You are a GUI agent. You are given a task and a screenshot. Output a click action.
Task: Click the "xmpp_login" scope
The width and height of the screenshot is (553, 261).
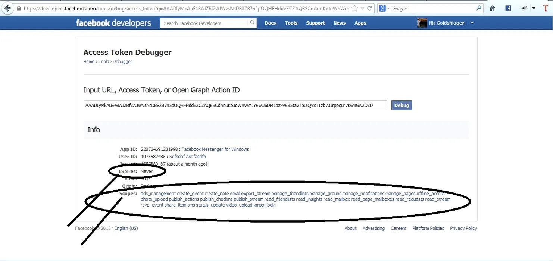point(265,205)
